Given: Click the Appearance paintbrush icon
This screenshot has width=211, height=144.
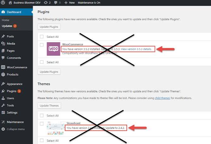Looking at the screenshot, I should pos(3,84).
